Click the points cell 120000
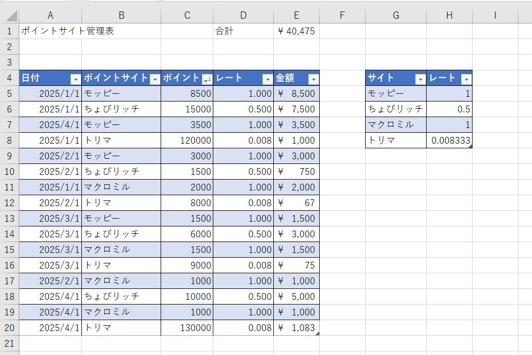The width and height of the screenshot is (532, 355). 187,140
